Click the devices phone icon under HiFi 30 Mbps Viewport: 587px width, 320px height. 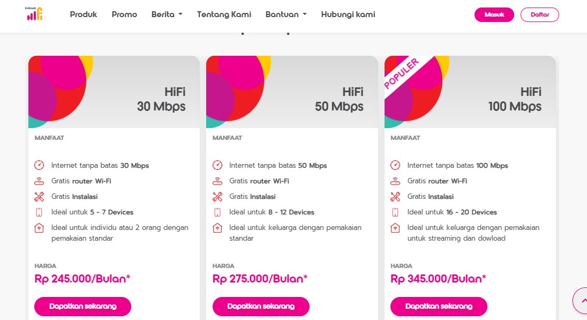tap(39, 212)
